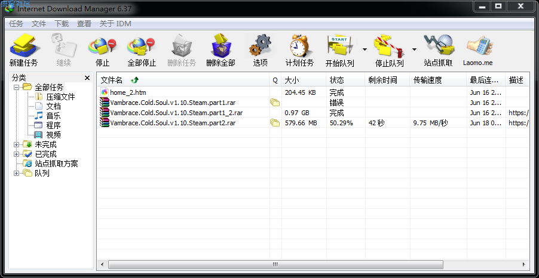539x278 pixels.
Task: Close the 分类 panel with X
Action: coord(87,78)
